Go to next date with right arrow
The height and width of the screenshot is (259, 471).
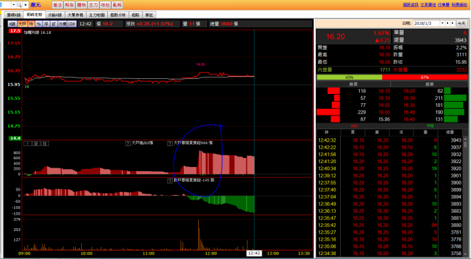coord(453,23)
